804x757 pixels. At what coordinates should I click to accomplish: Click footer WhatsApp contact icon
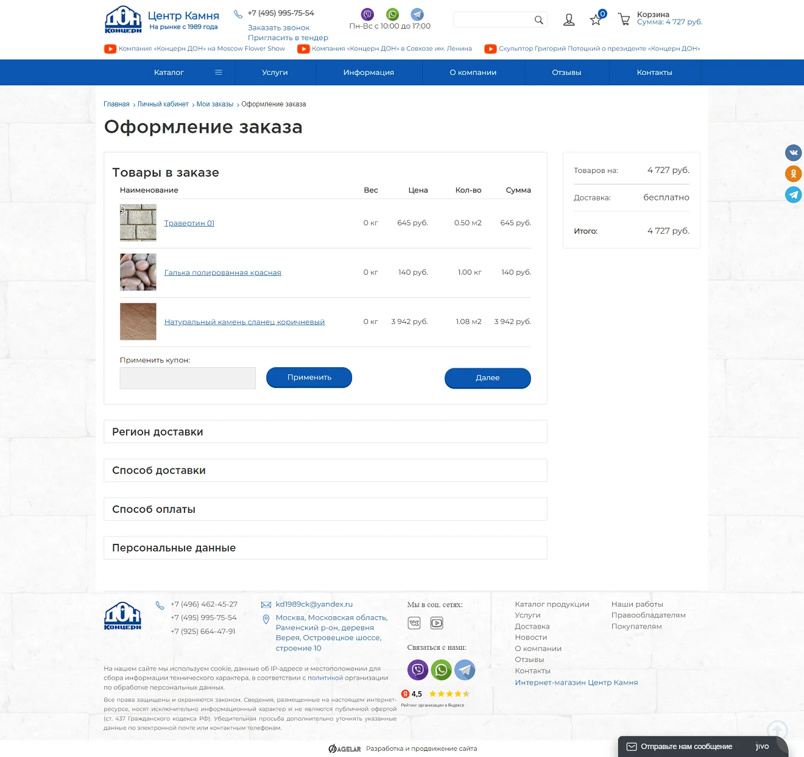pyautogui.click(x=441, y=670)
